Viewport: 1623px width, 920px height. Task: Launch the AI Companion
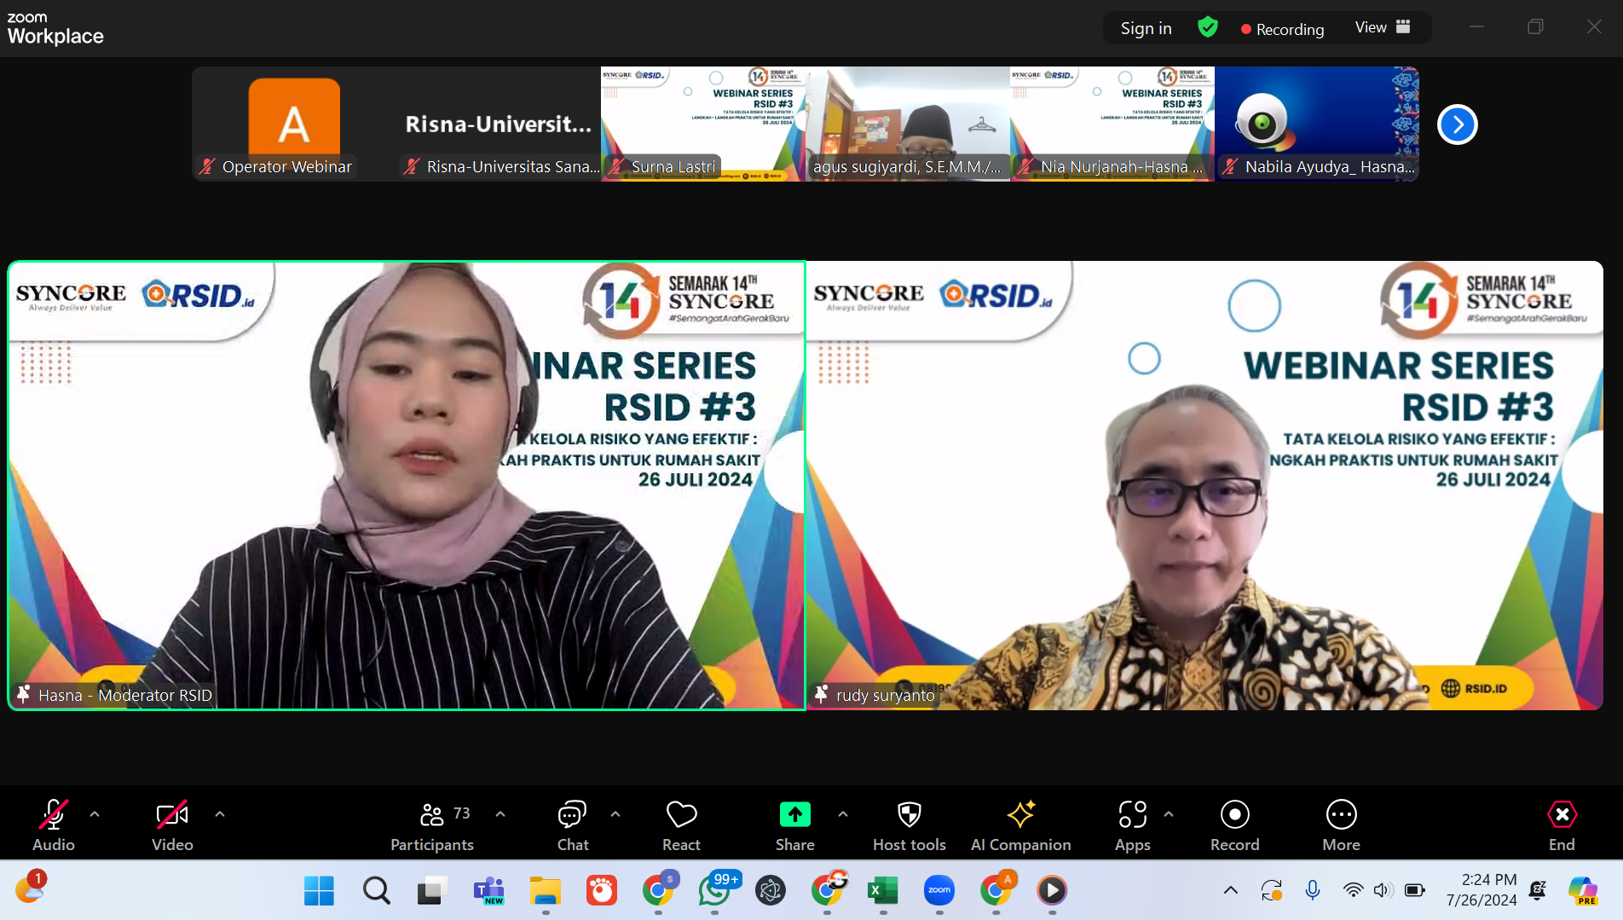coord(1020,825)
